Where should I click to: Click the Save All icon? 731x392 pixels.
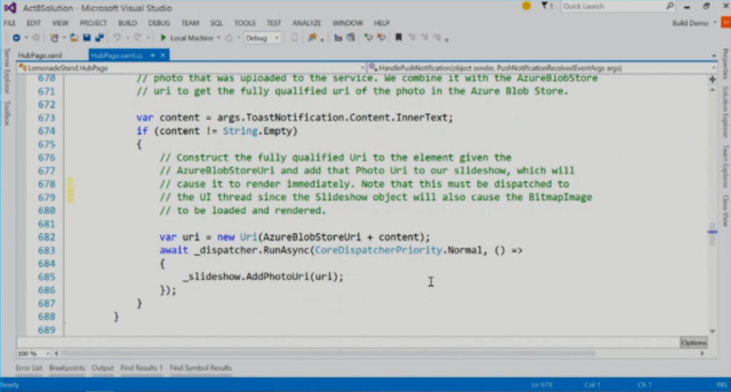click(99, 38)
